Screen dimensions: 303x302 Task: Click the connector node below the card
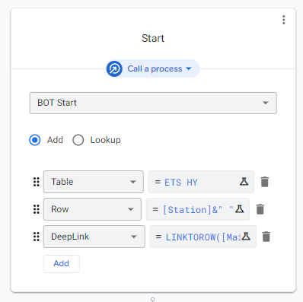(x=152, y=300)
